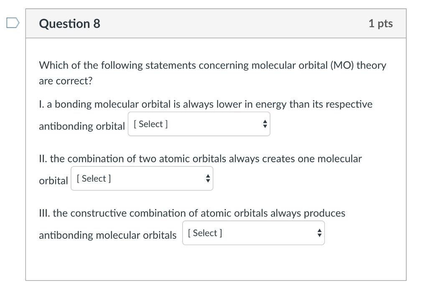This screenshot has height=299, width=428.
Task: Click the statement III text about constructive combination
Action: point(192,213)
